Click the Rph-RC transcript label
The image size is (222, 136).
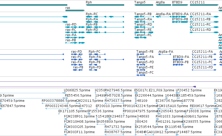tap(92, 14)
